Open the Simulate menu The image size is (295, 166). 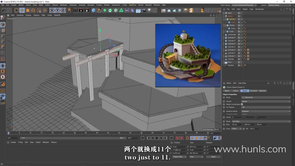[90, 5]
